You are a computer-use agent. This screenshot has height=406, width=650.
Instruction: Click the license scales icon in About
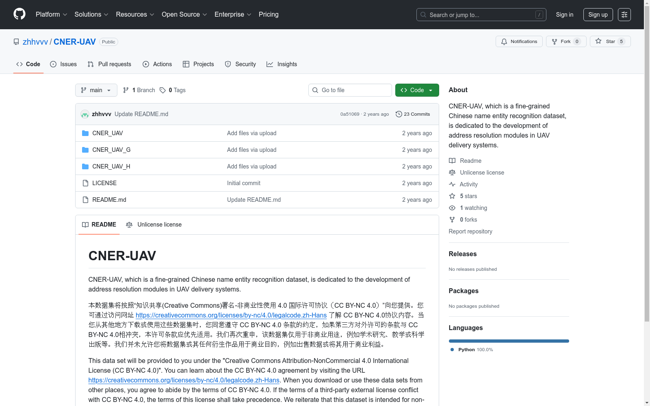click(452, 173)
